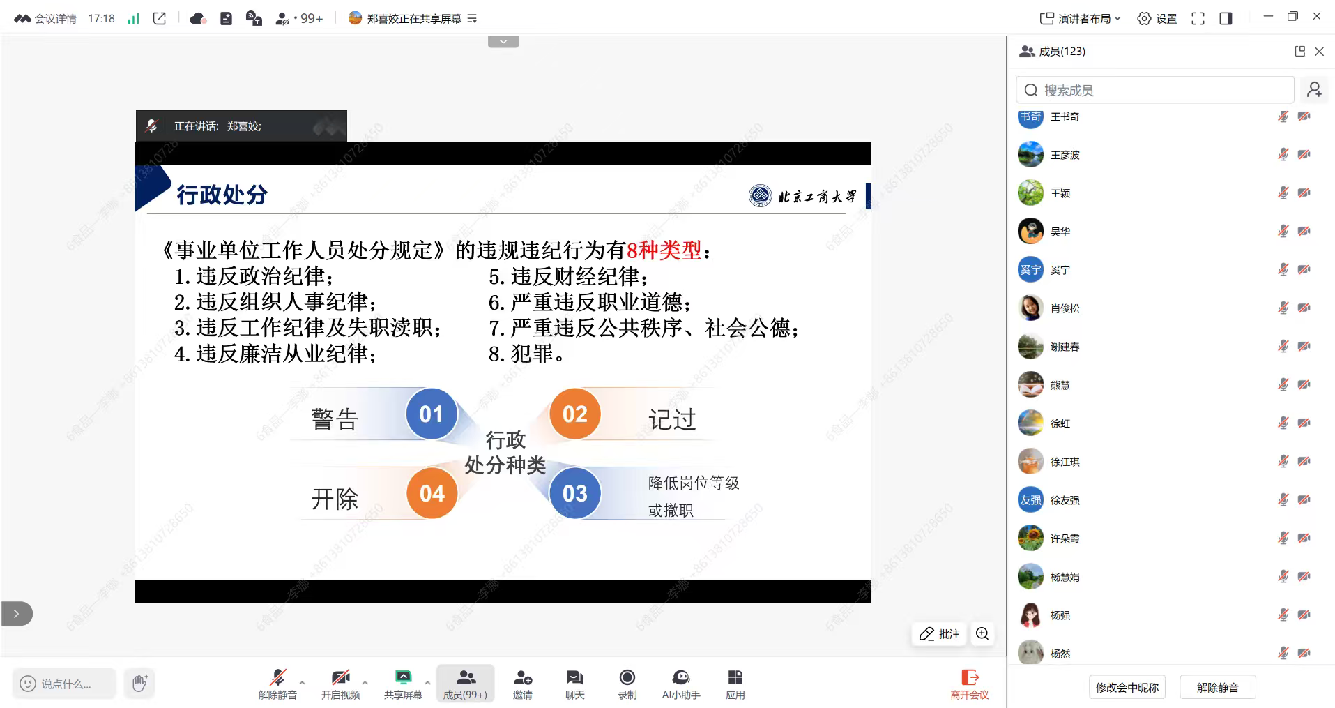Open the Members 成员(99+) tab
The width and height of the screenshot is (1335, 708).
coord(465,683)
